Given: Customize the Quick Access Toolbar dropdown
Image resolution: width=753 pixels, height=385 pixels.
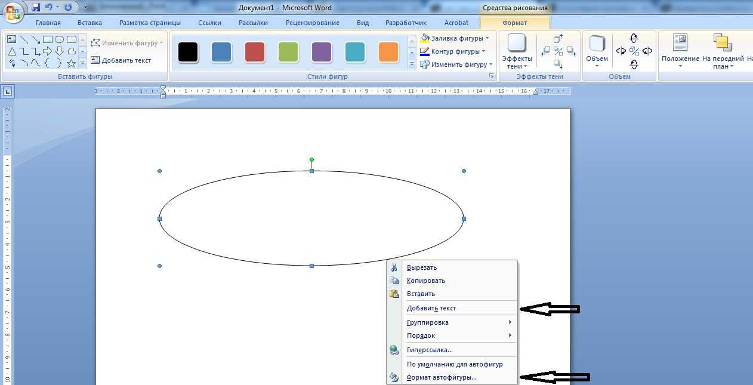Looking at the screenshot, I should coord(85,7).
